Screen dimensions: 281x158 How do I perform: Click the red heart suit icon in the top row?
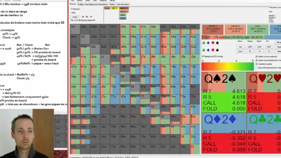213,43
